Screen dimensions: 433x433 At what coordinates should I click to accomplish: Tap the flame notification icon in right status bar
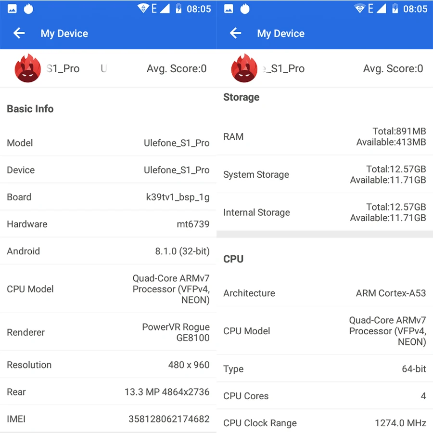(x=245, y=9)
